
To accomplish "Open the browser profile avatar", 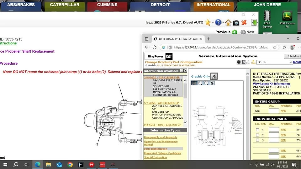I will click(292, 47).
